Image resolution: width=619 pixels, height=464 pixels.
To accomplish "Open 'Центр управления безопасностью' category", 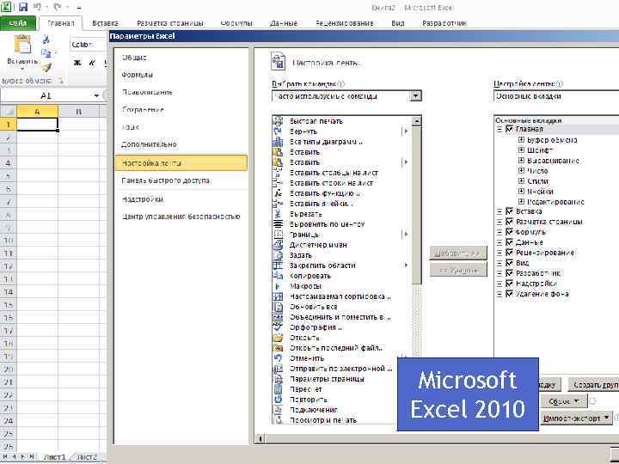I will [181, 217].
